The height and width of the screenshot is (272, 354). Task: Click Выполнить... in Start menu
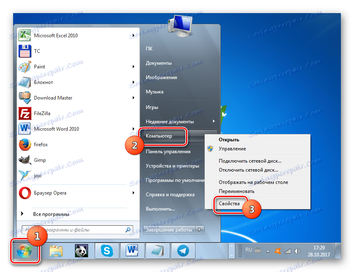(x=160, y=209)
